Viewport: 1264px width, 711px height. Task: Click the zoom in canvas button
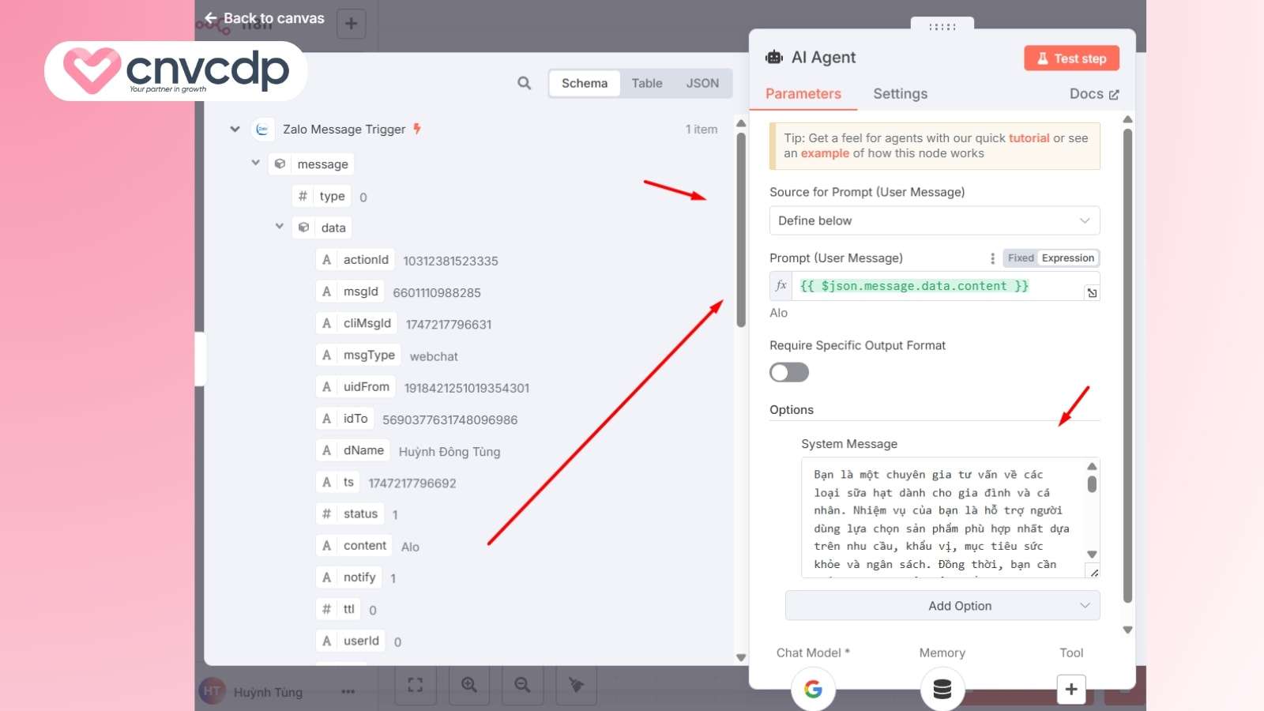468,685
